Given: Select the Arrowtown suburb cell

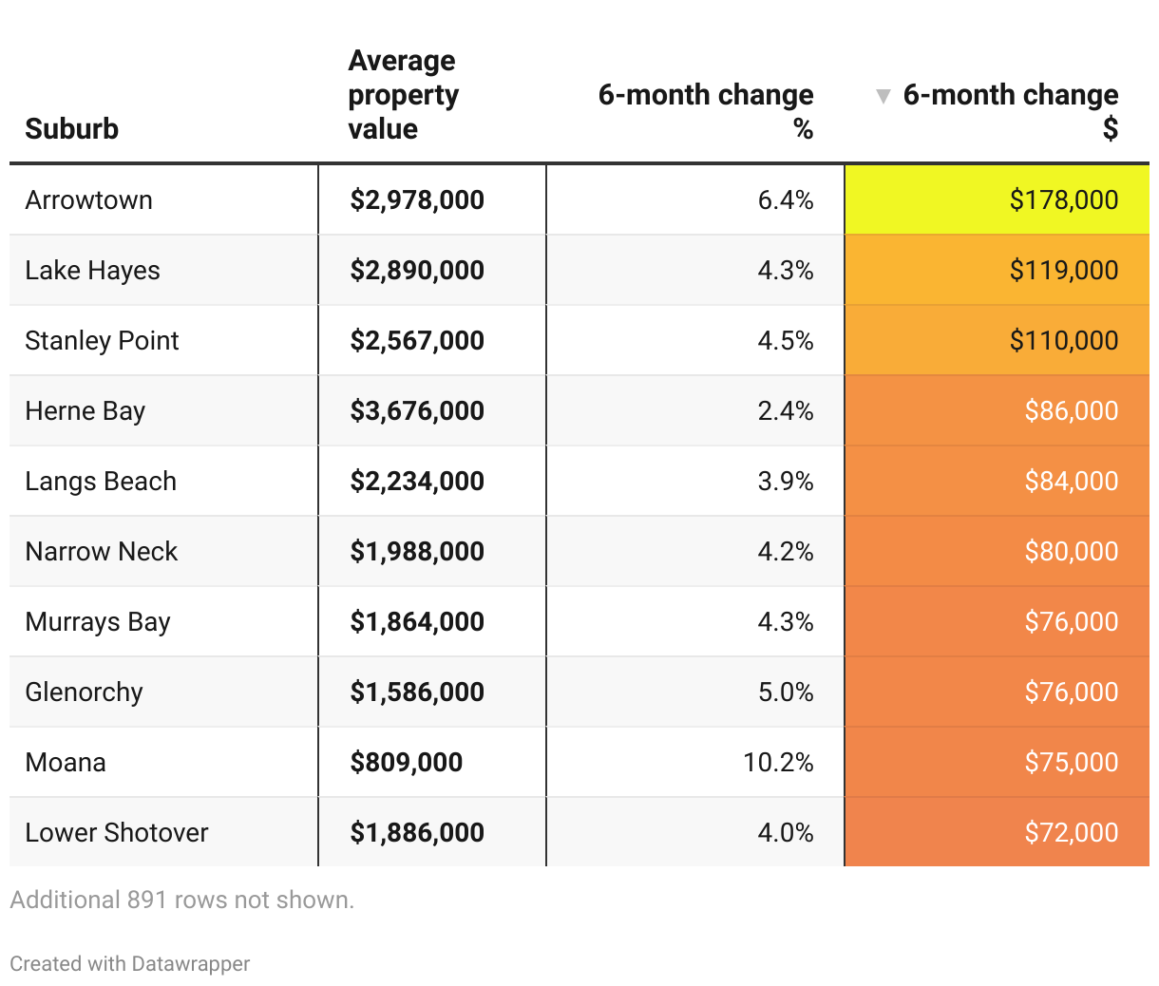Looking at the screenshot, I should point(163,199).
